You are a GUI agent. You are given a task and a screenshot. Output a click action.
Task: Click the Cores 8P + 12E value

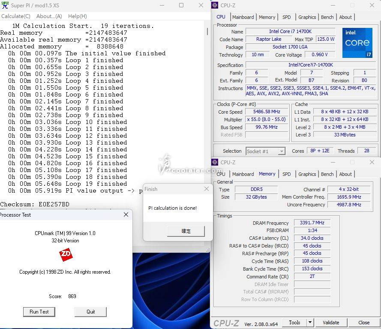click(x=320, y=151)
